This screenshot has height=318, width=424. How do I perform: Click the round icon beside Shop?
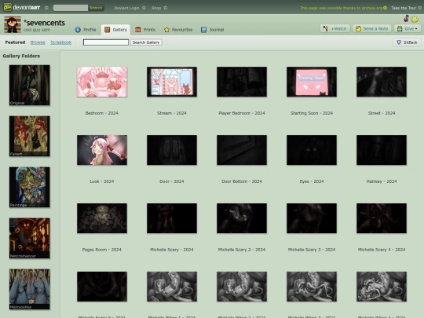coord(166,8)
